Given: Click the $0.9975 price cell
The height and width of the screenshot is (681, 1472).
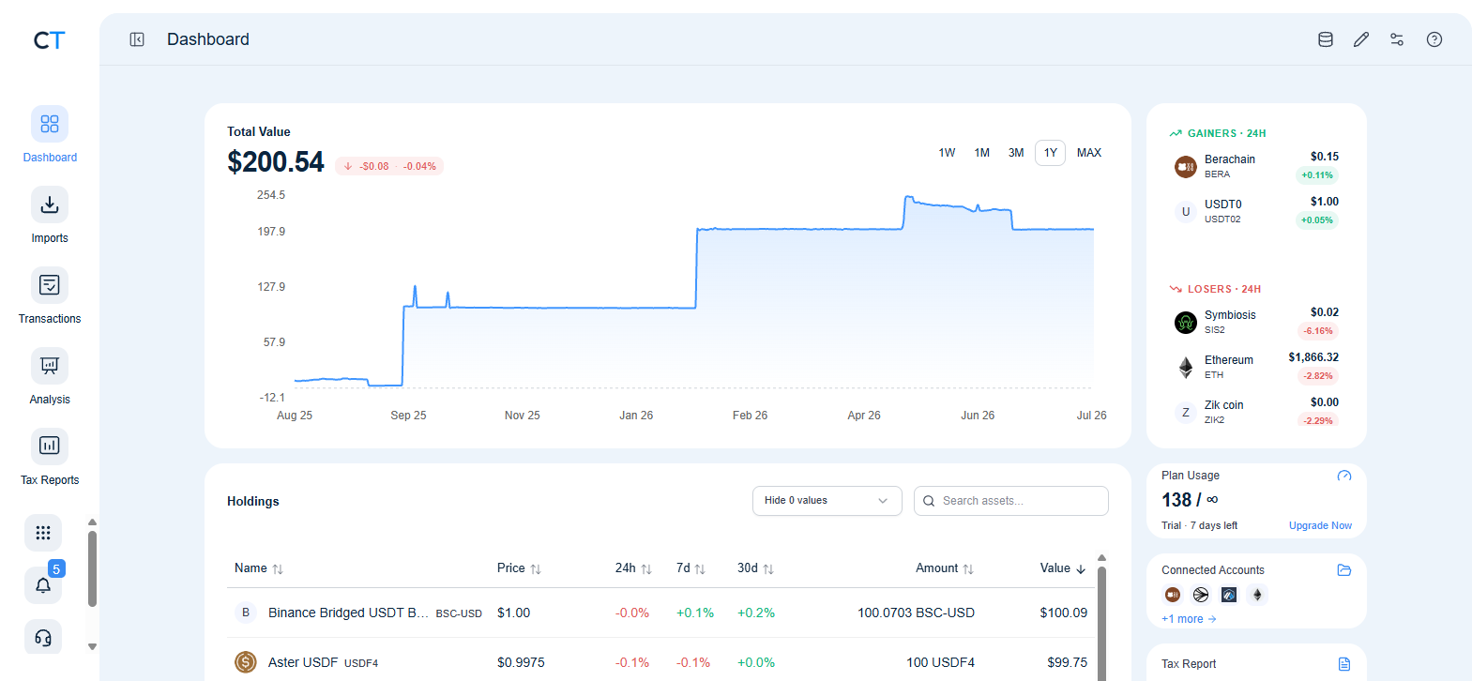Looking at the screenshot, I should [521, 662].
